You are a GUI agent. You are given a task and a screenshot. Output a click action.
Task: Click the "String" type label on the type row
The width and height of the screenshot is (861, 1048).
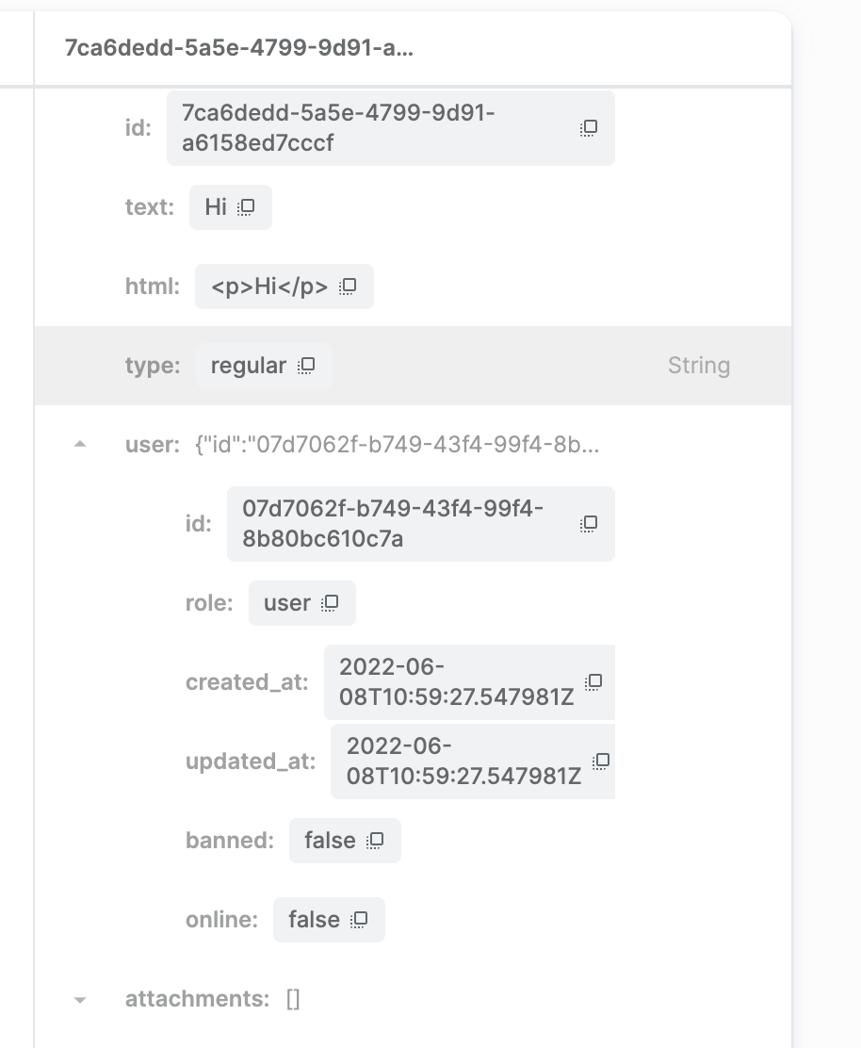coord(699,366)
